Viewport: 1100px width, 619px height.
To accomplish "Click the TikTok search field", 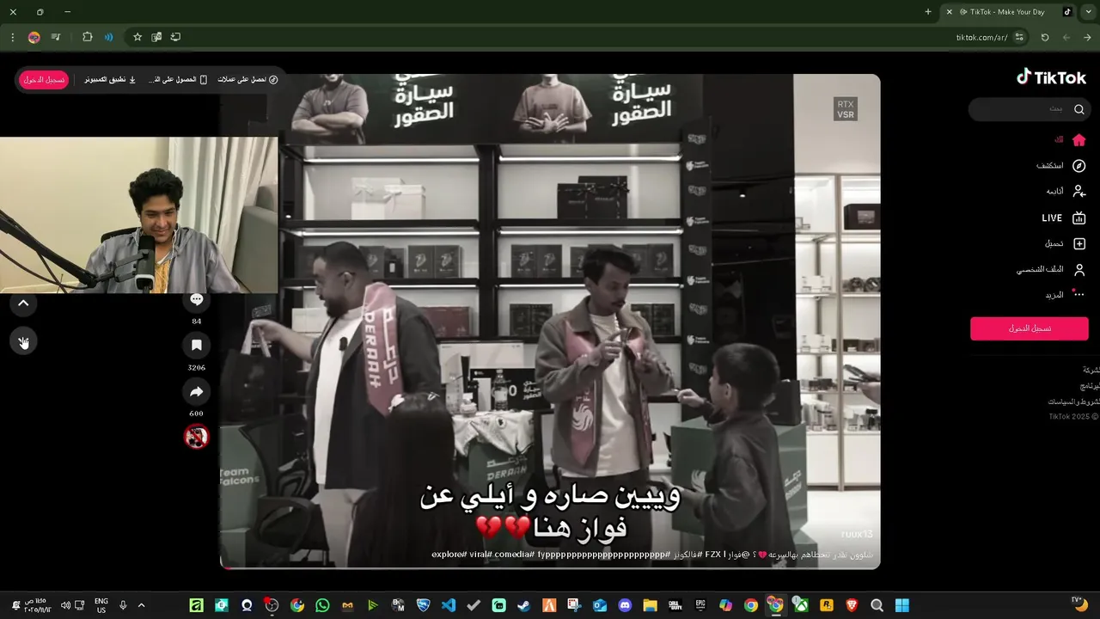I will (x=1029, y=109).
